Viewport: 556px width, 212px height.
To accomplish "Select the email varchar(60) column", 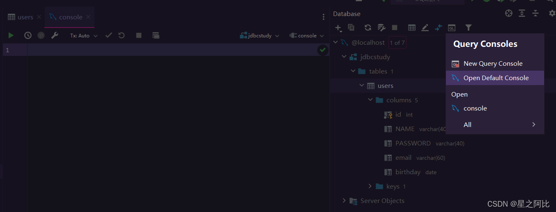I will point(414,157).
